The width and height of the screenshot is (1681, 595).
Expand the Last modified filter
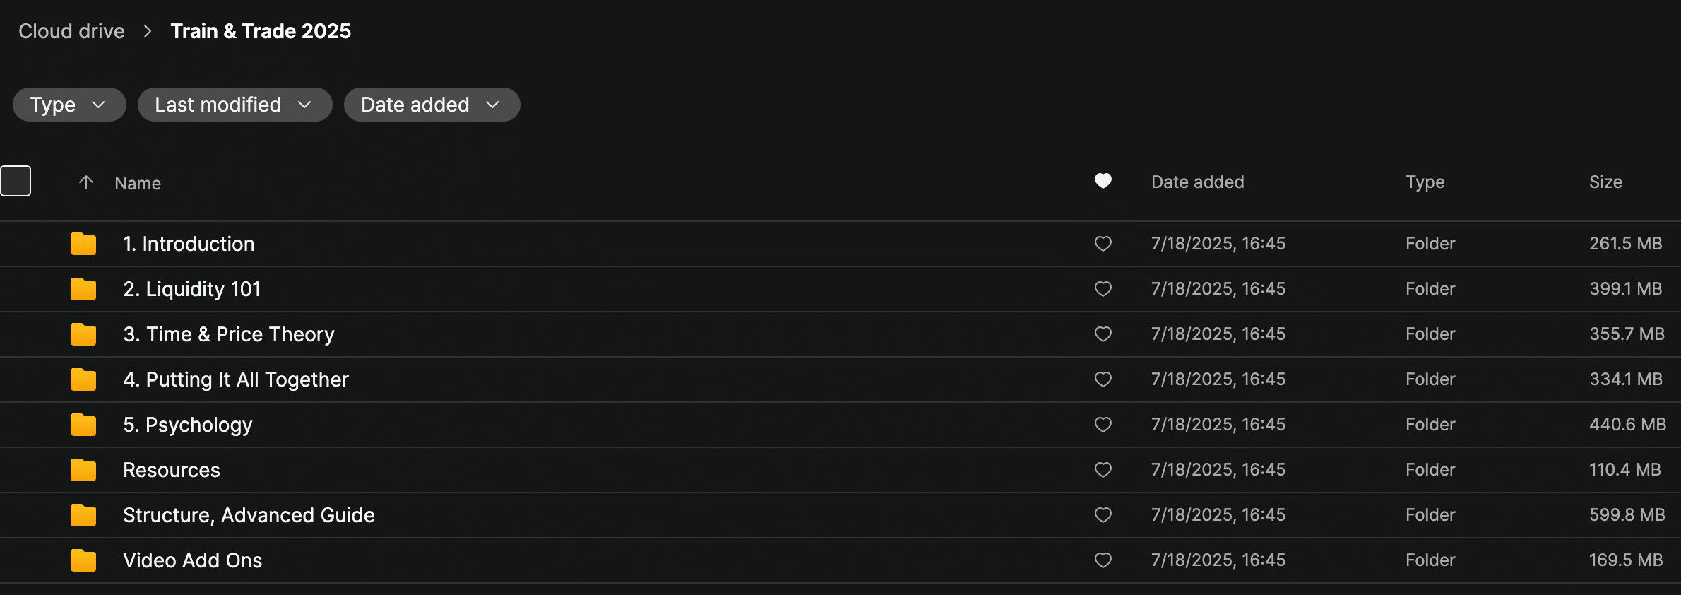pos(234,105)
